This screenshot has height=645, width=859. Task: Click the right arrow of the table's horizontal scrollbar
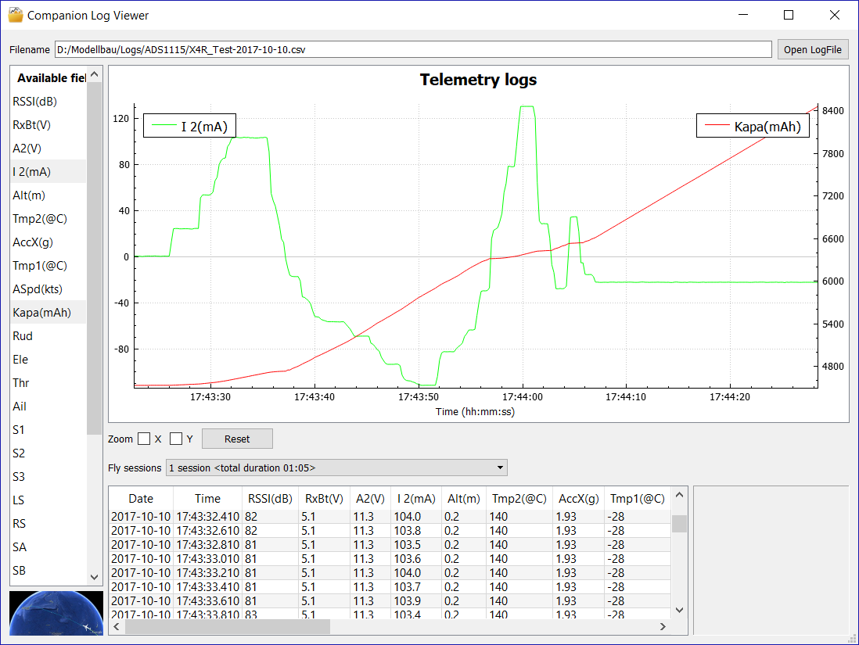[x=663, y=626]
